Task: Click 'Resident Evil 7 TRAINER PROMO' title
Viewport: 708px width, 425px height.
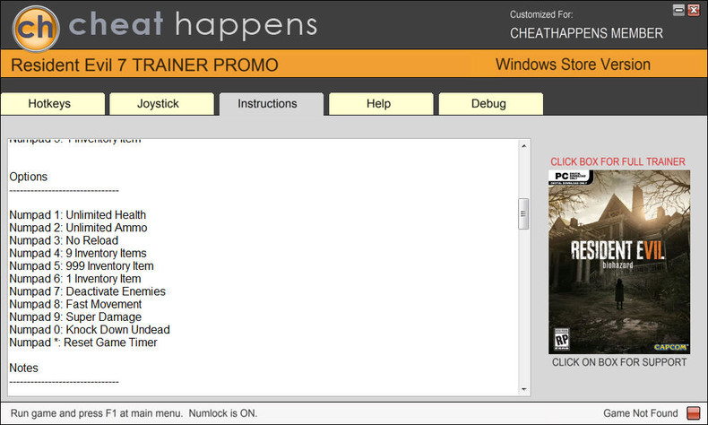Action: (144, 65)
